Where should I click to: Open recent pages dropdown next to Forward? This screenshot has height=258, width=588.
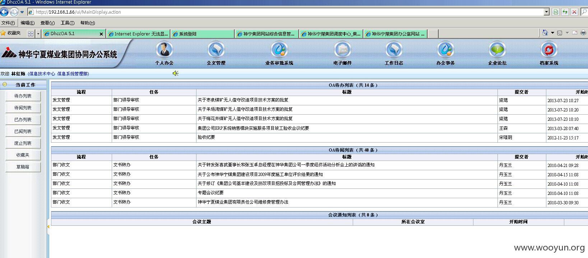[22, 12]
